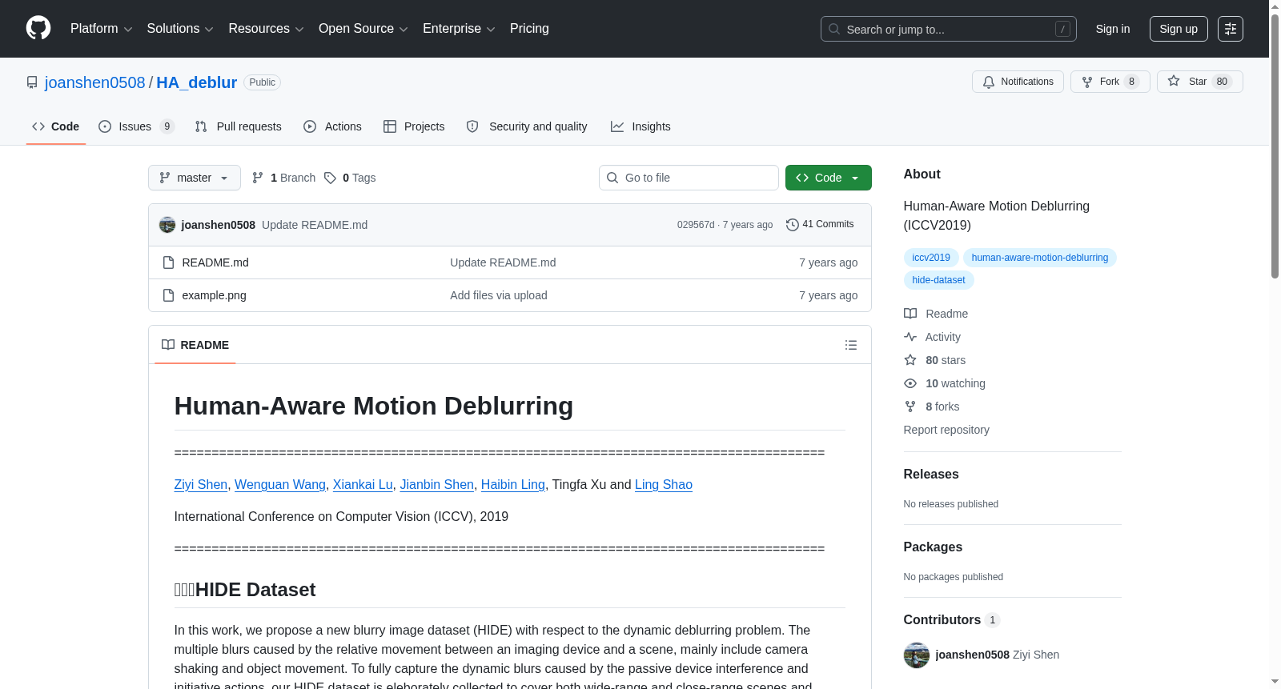The height and width of the screenshot is (689, 1281).
Task: Open the Releases section heading link
Action: click(x=931, y=475)
